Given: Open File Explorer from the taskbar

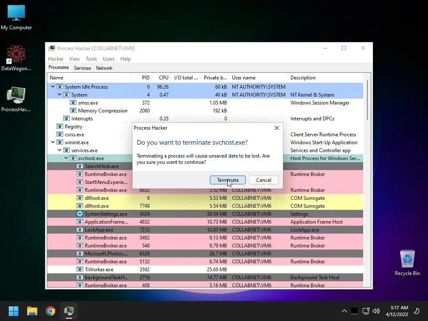Looking at the screenshot, I should (32, 311).
